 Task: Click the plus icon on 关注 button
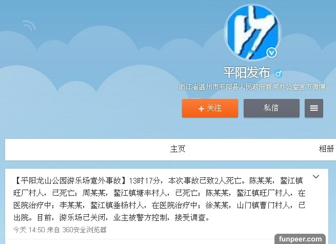pyautogui.click(x=201, y=109)
